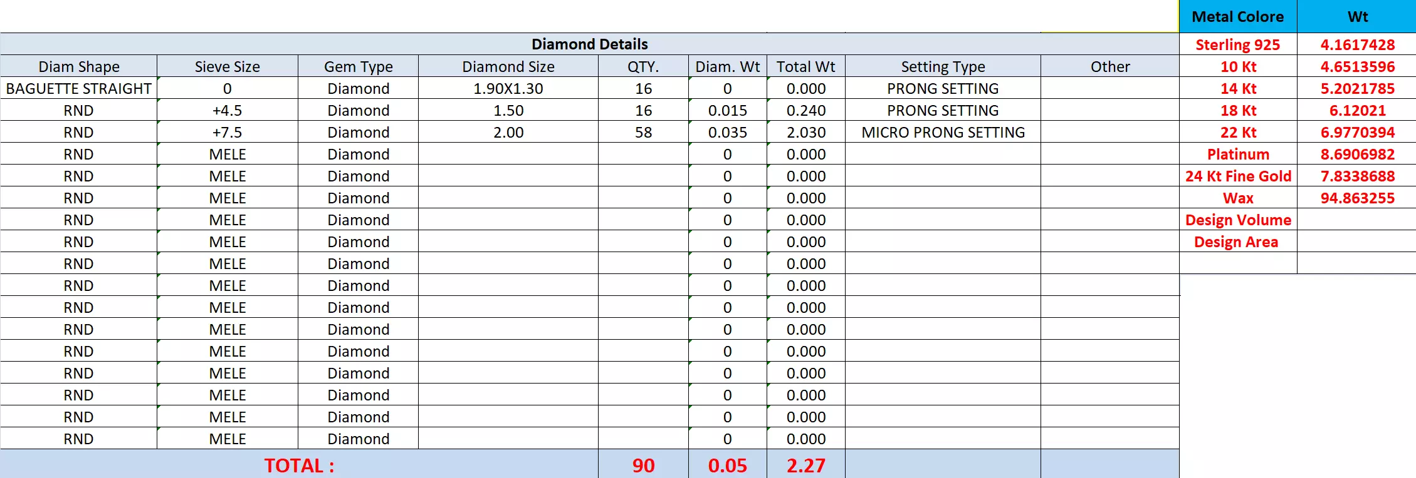The image size is (1416, 478).
Task: Click the Sieve Size column header
Action: pos(227,66)
